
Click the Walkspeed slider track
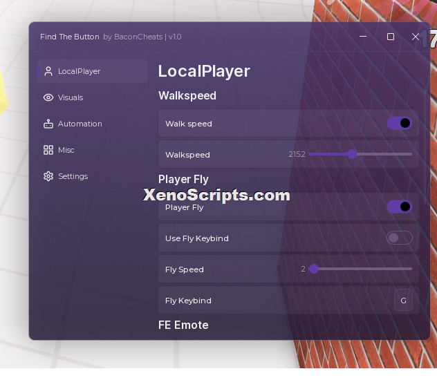click(360, 154)
